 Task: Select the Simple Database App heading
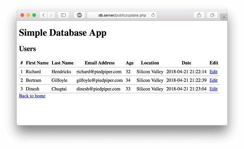[x=62, y=33]
